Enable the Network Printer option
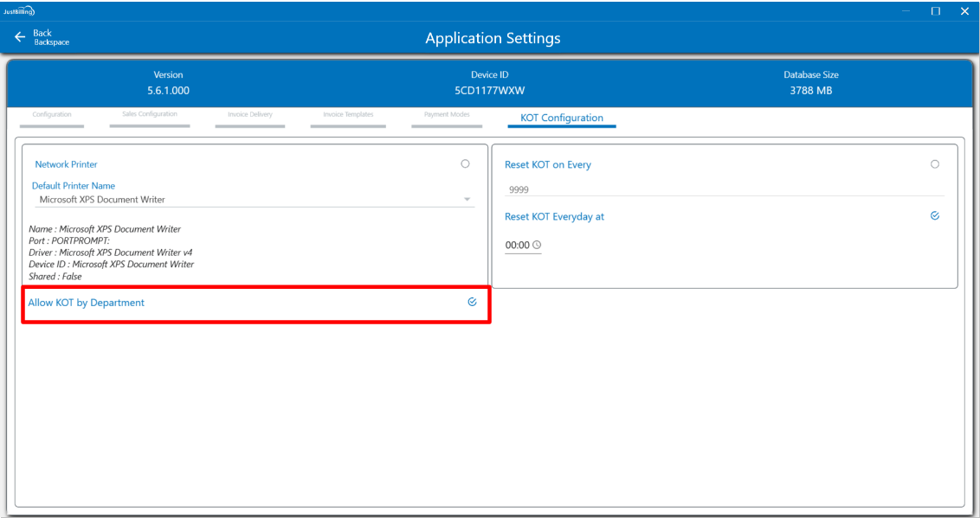The image size is (980, 518). click(x=465, y=163)
